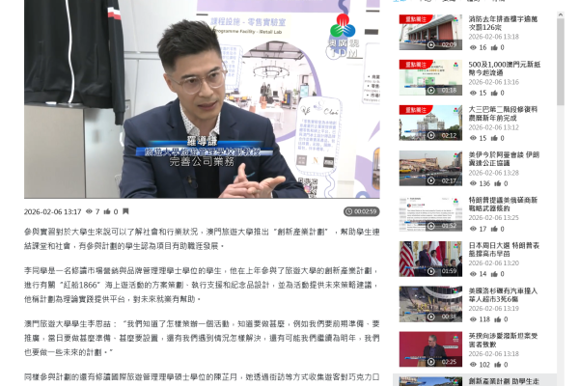
Task: Play the 02:17 Iran street video thumbnail
Action: coord(430,169)
